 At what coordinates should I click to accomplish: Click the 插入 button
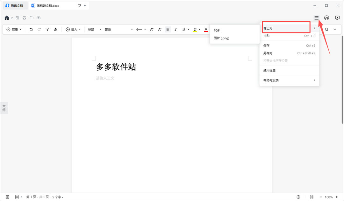tap(73, 29)
